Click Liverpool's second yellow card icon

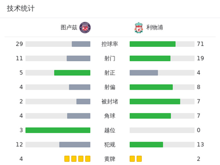pos(139,159)
